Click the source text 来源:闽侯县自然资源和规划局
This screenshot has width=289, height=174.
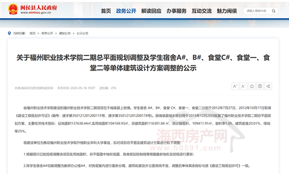click(x=34, y=88)
